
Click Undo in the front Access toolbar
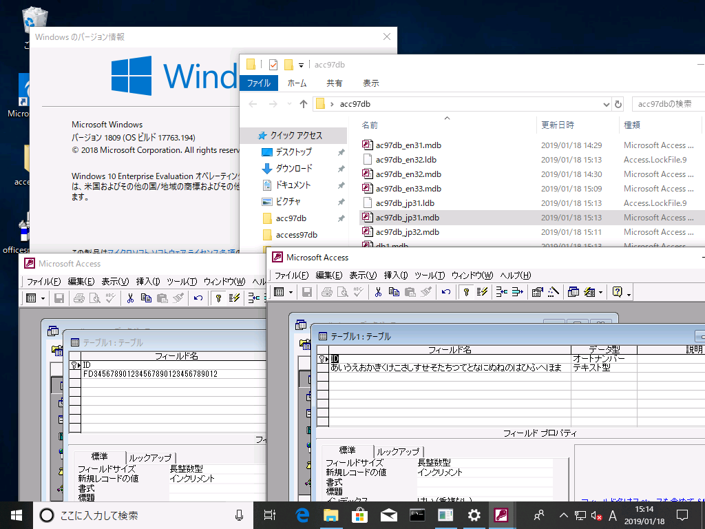(446, 292)
